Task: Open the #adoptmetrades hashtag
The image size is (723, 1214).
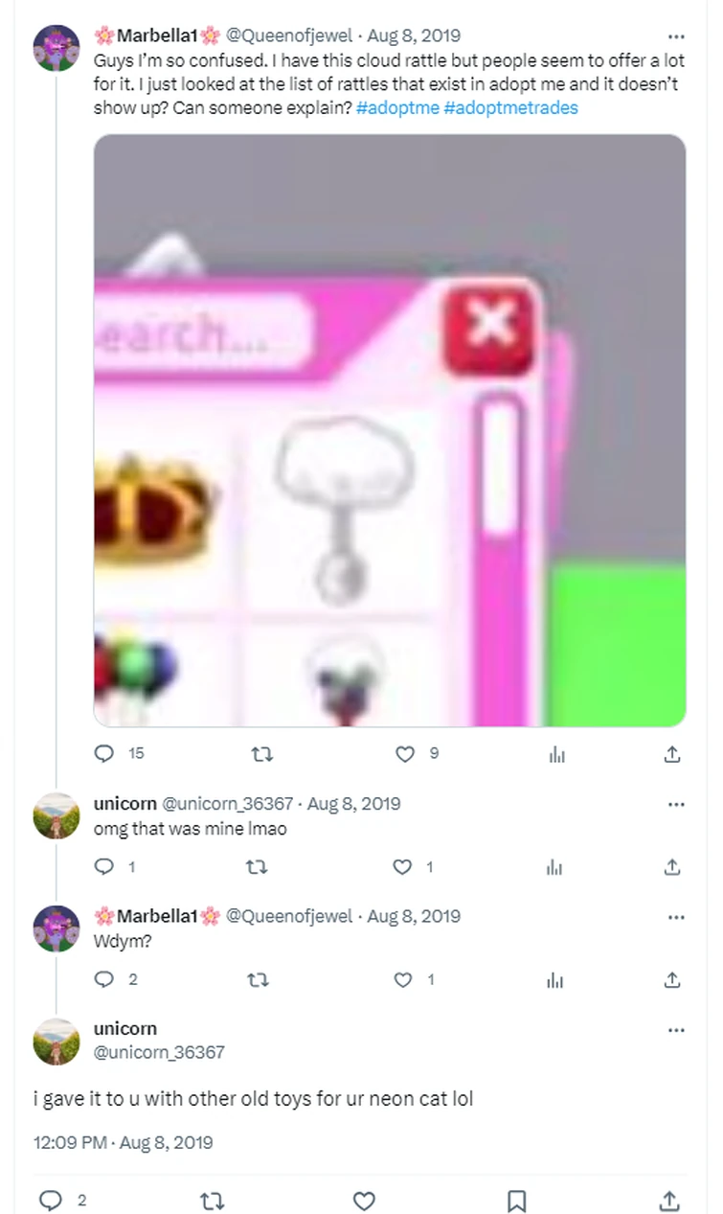Action: click(511, 107)
